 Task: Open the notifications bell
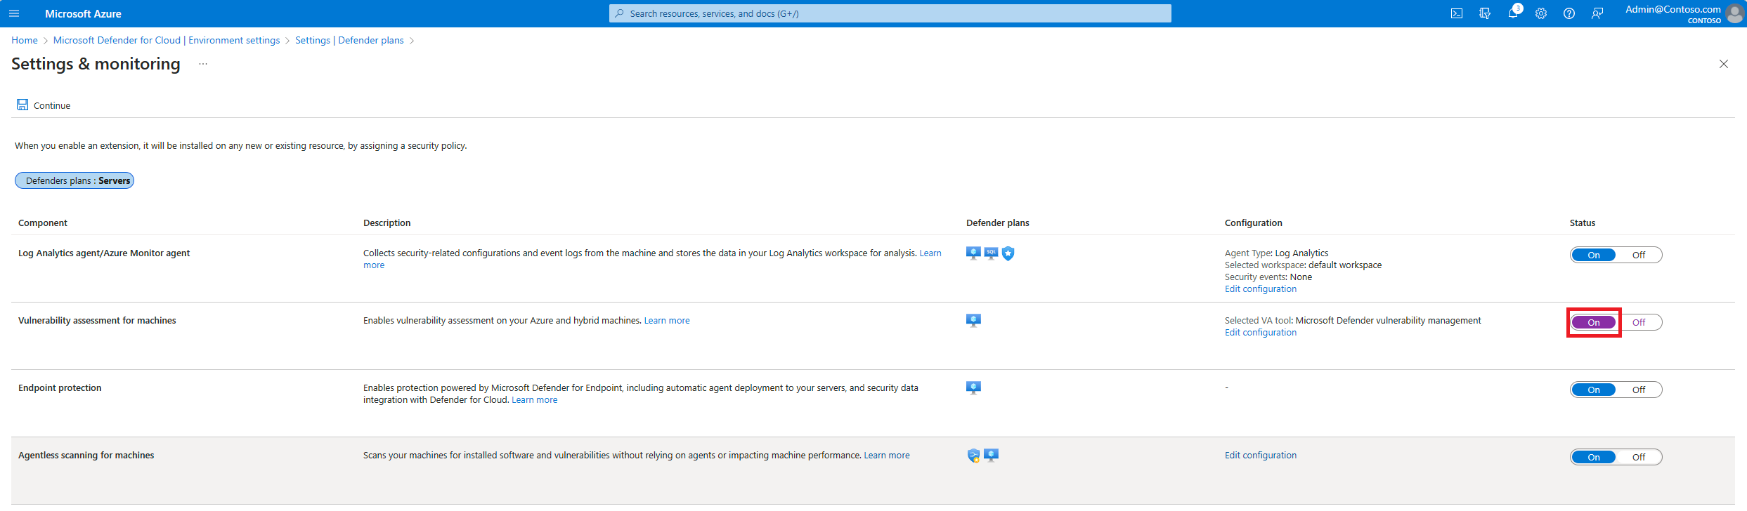click(x=1513, y=13)
